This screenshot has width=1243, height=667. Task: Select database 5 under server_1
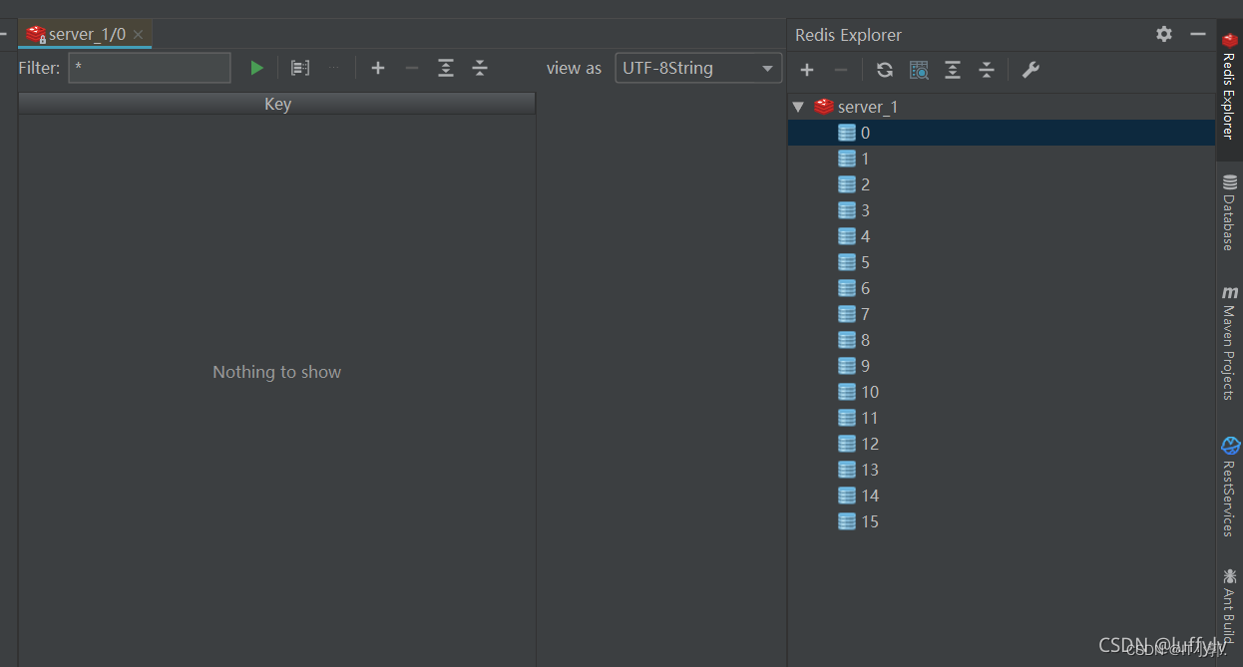pos(864,262)
